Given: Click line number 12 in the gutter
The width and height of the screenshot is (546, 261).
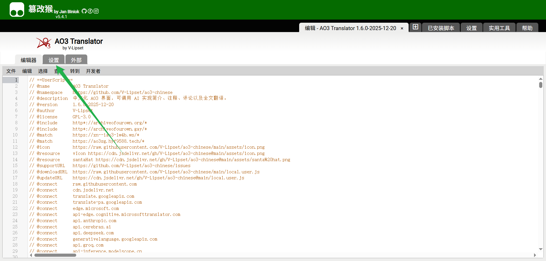Looking at the screenshot, I should [x=15, y=147].
